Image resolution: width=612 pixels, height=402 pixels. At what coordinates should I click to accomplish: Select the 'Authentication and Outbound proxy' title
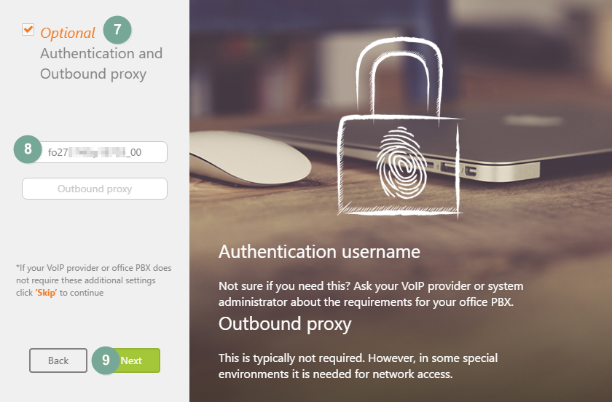point(101,63)
